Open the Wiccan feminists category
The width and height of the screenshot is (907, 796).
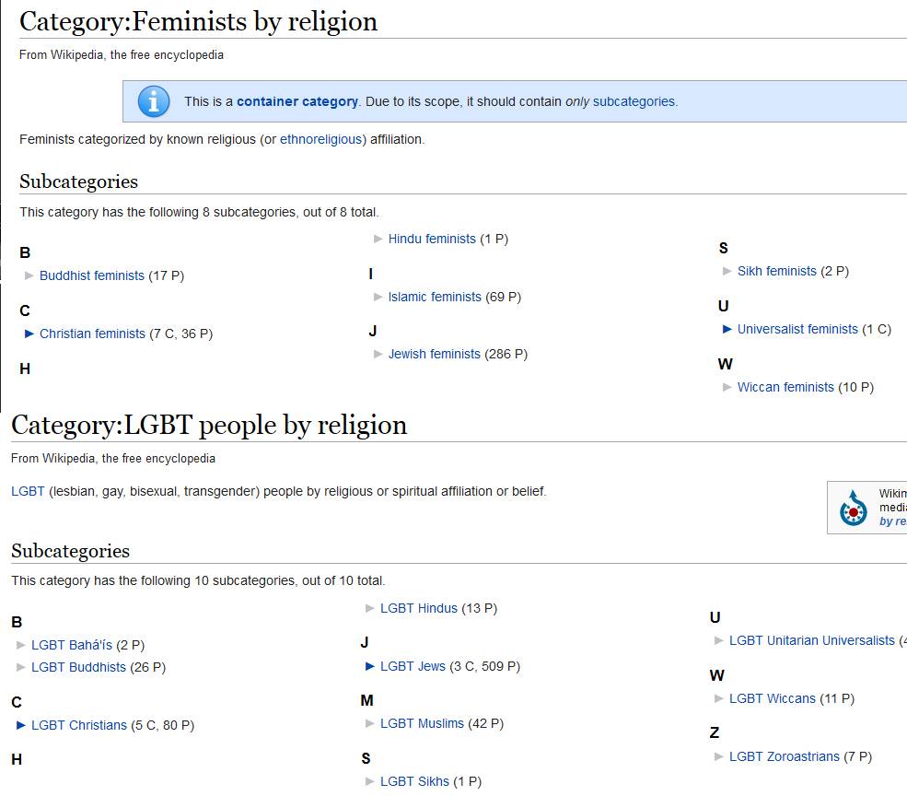(785, 387)
